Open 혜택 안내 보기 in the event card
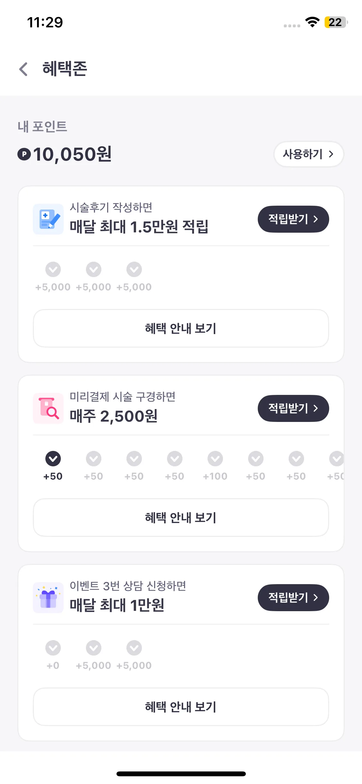Screen dimensions: 362x784 (181, 707)
